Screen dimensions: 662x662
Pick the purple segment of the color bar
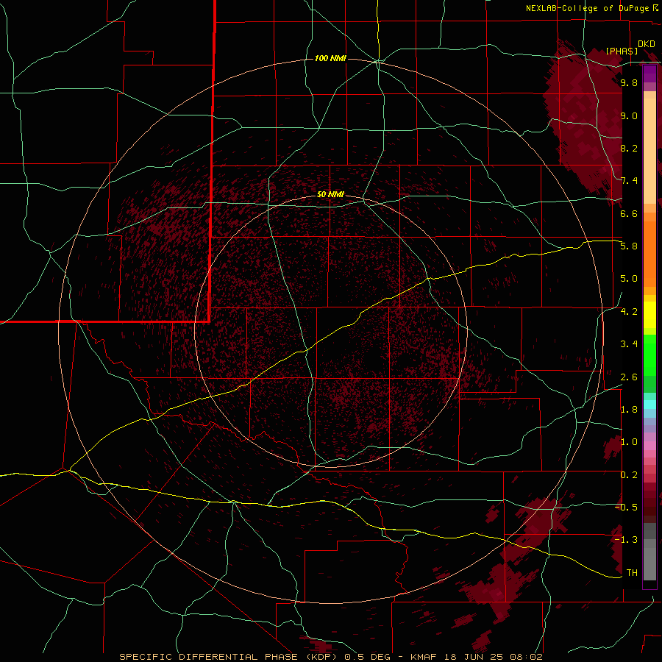649,74
